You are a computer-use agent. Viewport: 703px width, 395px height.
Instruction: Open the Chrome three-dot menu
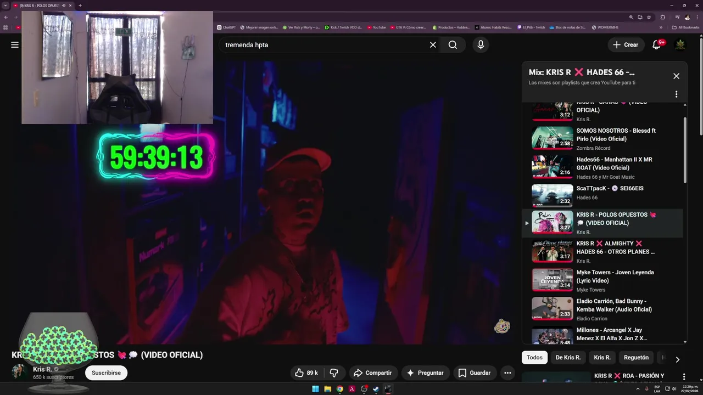698,17
